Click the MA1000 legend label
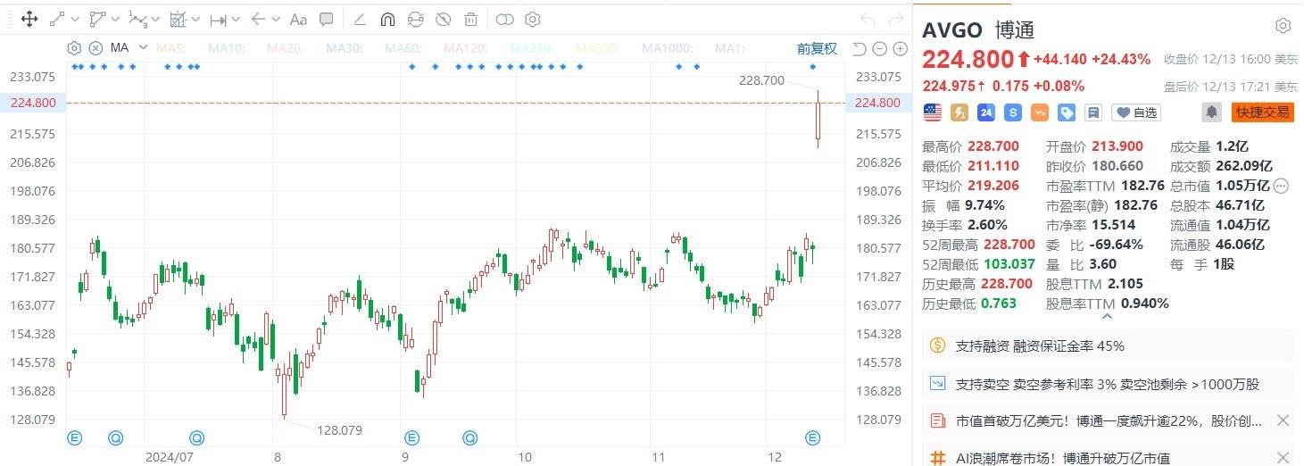The height and width of the screenshot is (466, 1304). tap(668, 48)
